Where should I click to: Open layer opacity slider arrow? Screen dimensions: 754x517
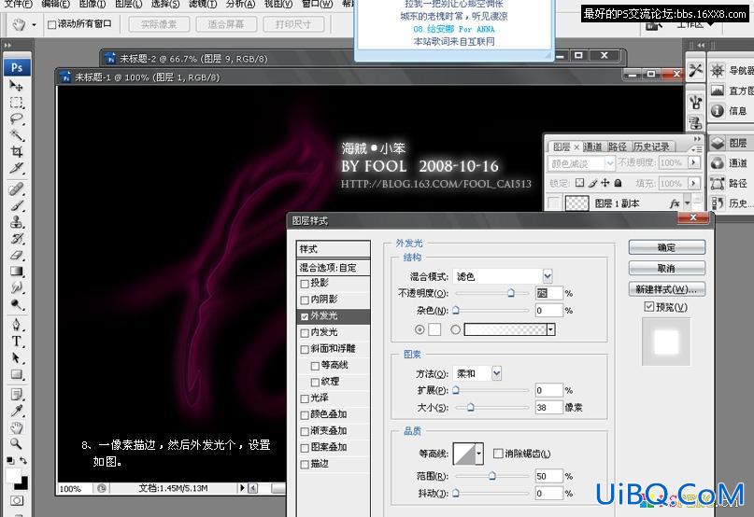693,163
